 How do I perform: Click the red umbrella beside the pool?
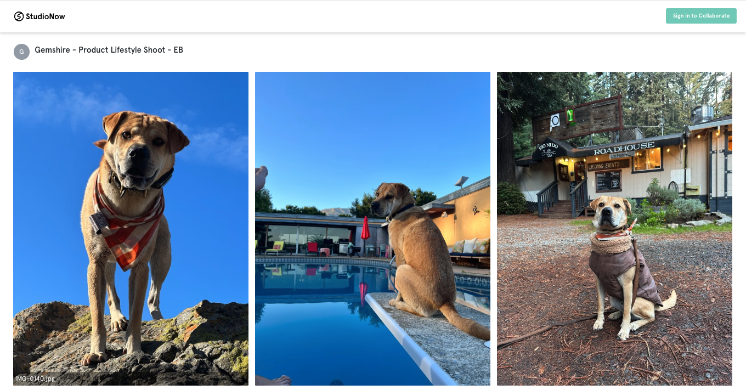click(365, 230)
